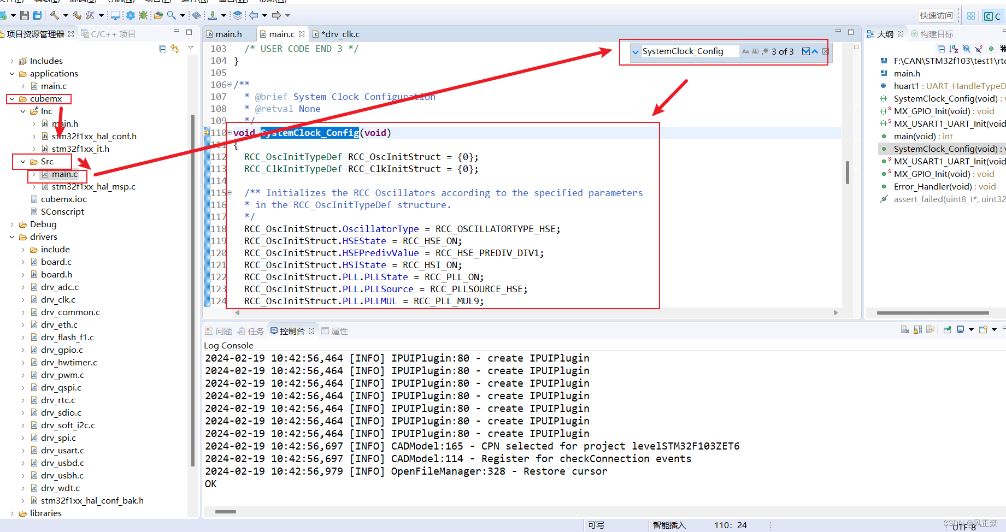Close the find bar
1006x532 pixels.
click(x=825, y=51)
